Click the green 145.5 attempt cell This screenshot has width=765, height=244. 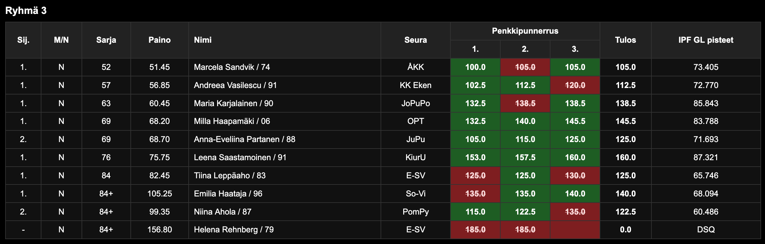(575, 121)
